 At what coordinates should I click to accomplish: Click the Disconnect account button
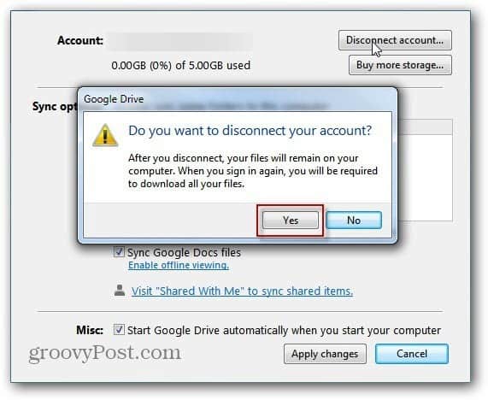[395, 40]
